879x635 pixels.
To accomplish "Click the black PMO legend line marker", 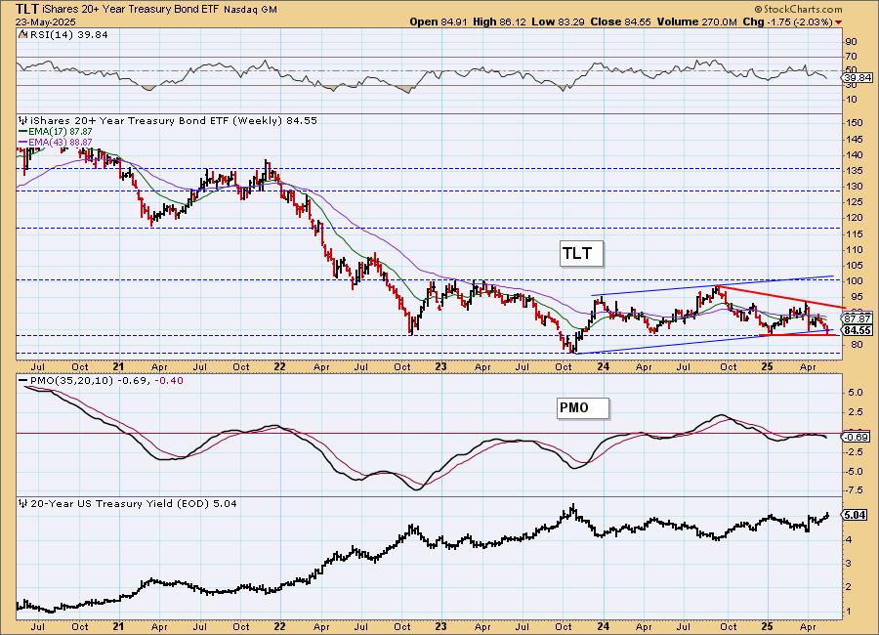I will pos(22,380).
